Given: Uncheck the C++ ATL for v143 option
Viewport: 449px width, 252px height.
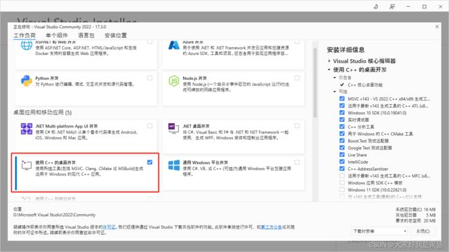Looking at the screenshot, I should 342,105.
